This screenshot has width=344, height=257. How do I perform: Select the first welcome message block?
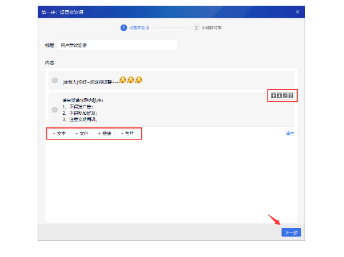pos(171,81)
